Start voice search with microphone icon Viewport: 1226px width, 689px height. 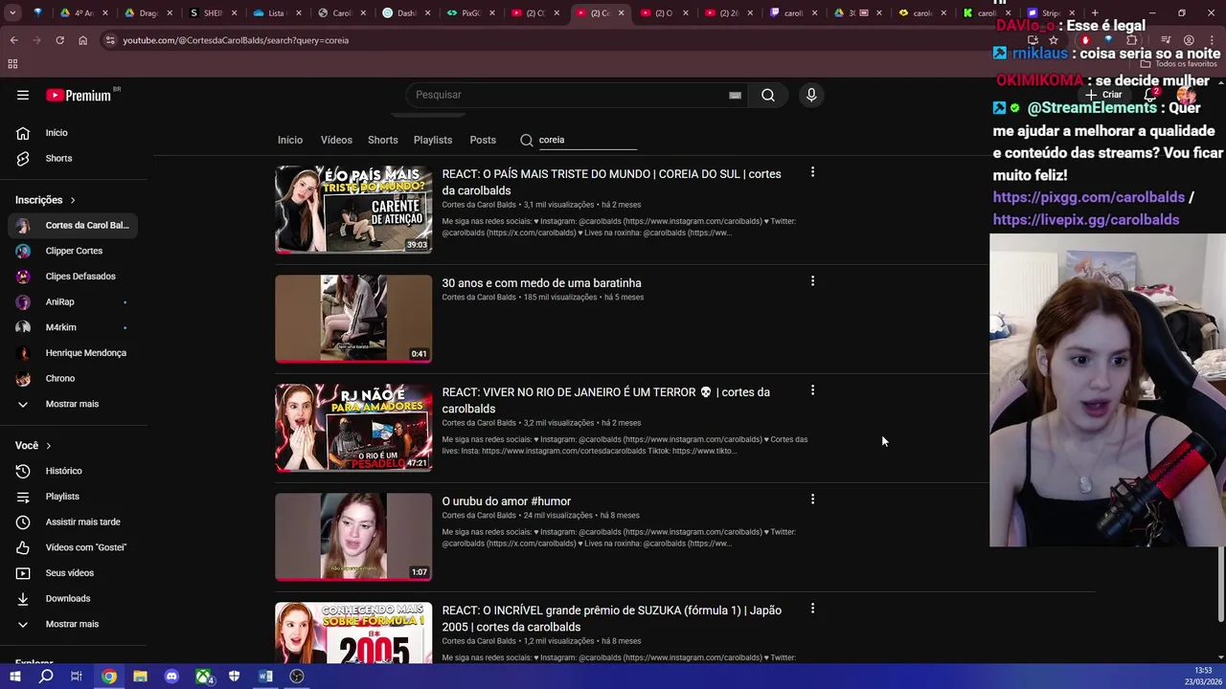coord(811,95)
